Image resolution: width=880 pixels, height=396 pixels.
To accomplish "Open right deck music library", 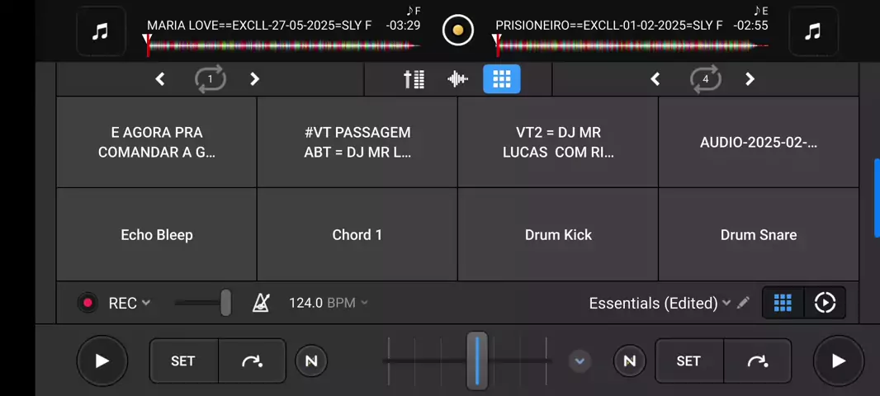I will (x=813, y=31).
